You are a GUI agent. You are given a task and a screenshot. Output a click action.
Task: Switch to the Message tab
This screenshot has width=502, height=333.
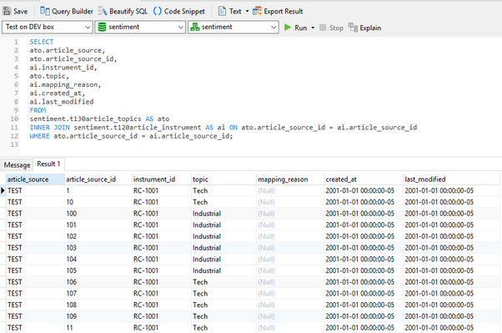tap(17, 164)
